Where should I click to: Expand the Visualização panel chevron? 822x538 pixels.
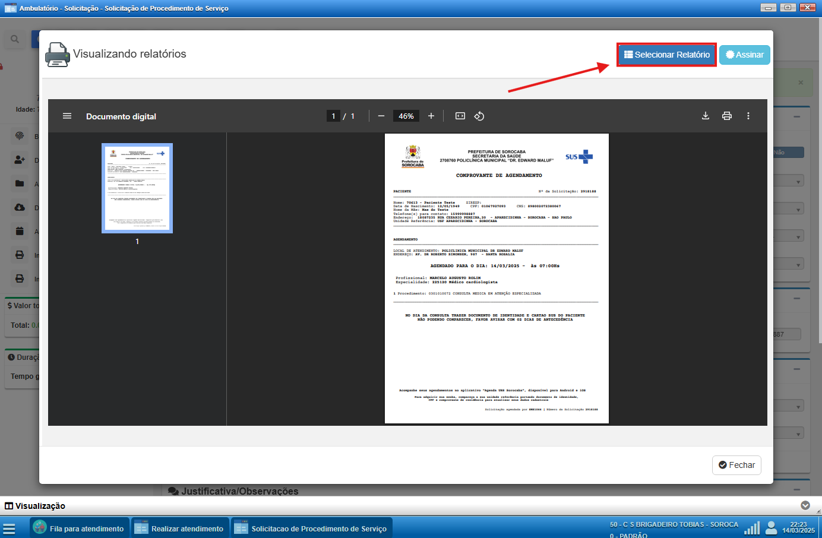click(x=805, y=505)
